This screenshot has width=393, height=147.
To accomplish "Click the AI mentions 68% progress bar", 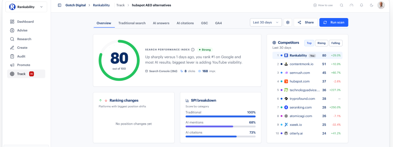I will pyautogui.click(x=221, y=126).
